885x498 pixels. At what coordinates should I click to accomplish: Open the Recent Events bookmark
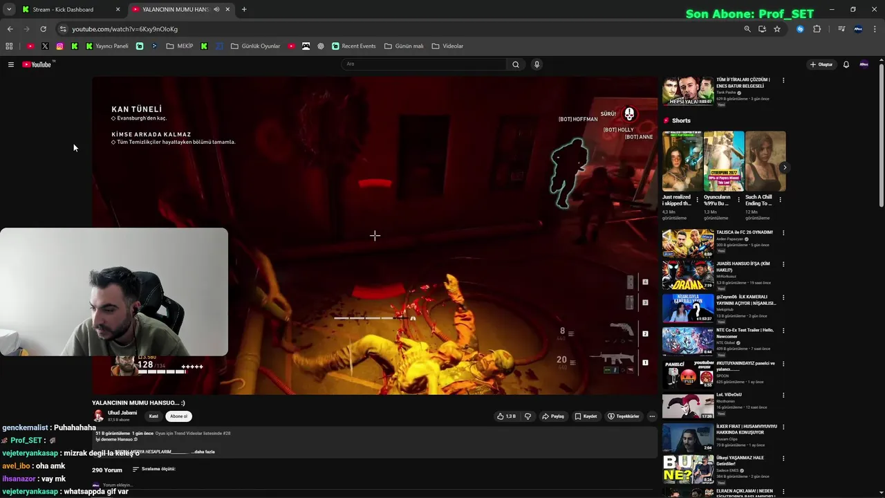(x=354, y=46)
